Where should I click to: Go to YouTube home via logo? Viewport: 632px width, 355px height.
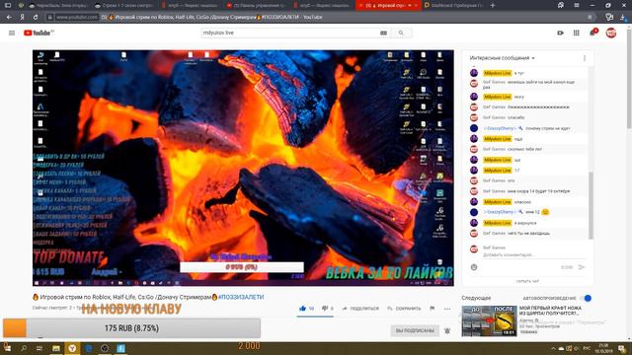pos(39,33)
